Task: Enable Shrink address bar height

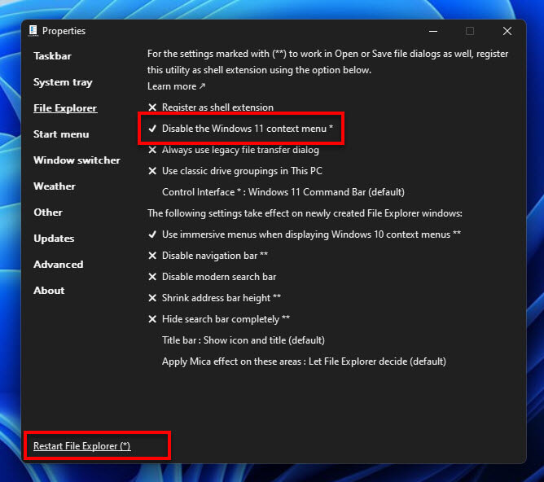Action: click(x=214, y=298)
